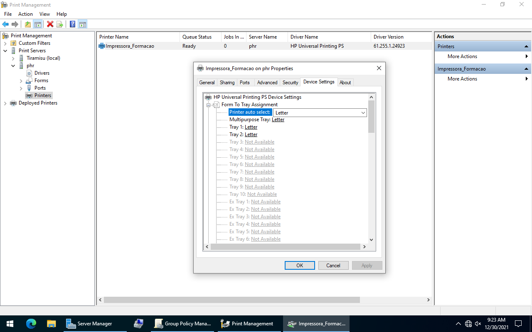Screen dimensions: 532x332
Task: Collapse the Form To Tray Assignment node
Action: [x=209, y=105]
